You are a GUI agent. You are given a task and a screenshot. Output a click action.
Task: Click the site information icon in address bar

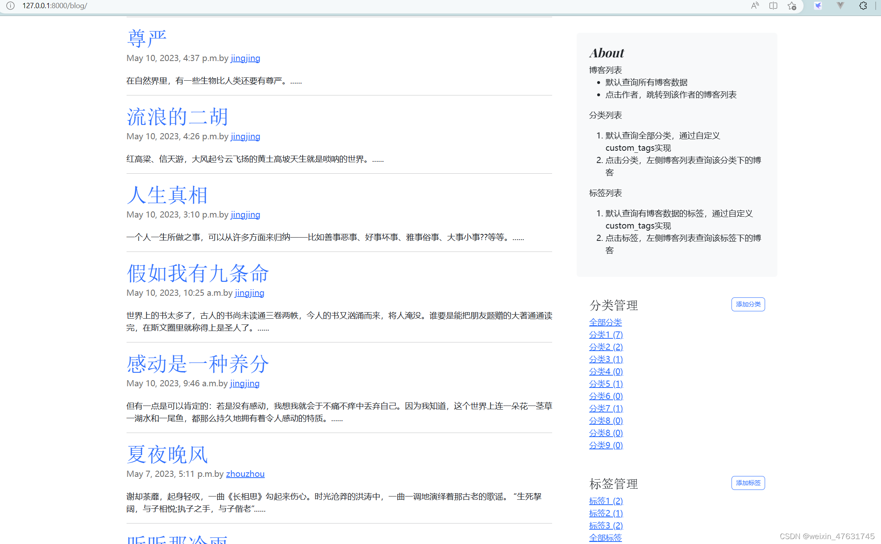[x=10, y=6]
